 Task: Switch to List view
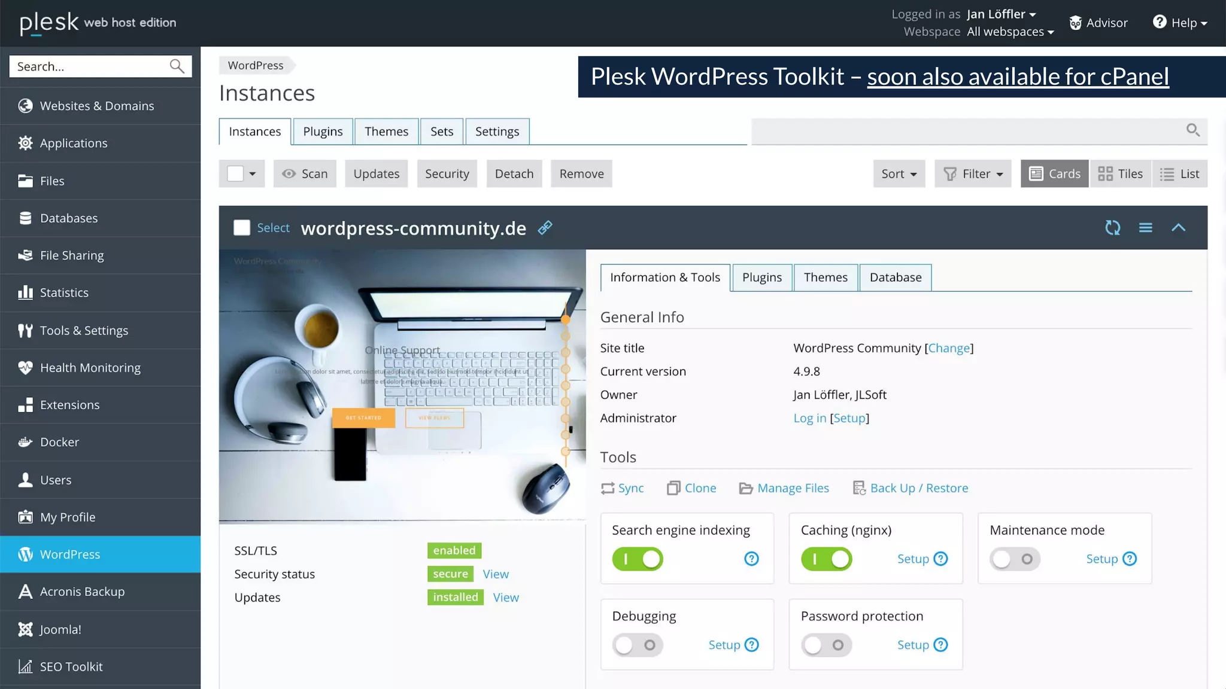1179,173
